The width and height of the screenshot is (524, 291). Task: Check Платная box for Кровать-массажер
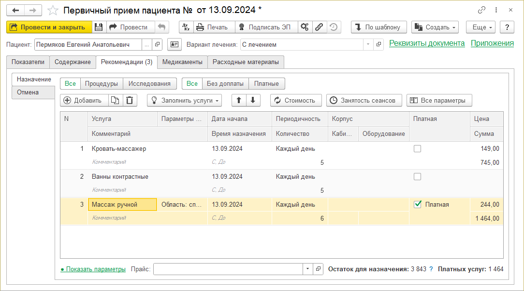(x=418, y=149)
